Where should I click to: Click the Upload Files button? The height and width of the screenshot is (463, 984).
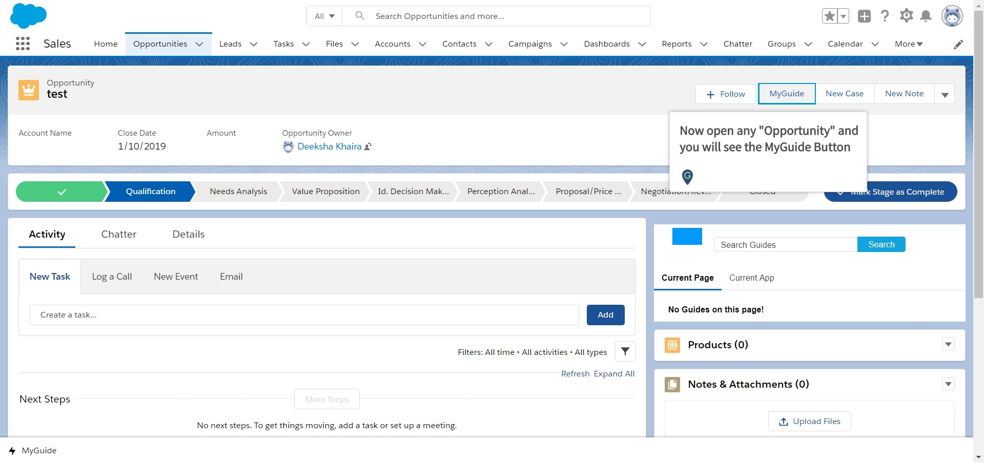pos(809,422)
